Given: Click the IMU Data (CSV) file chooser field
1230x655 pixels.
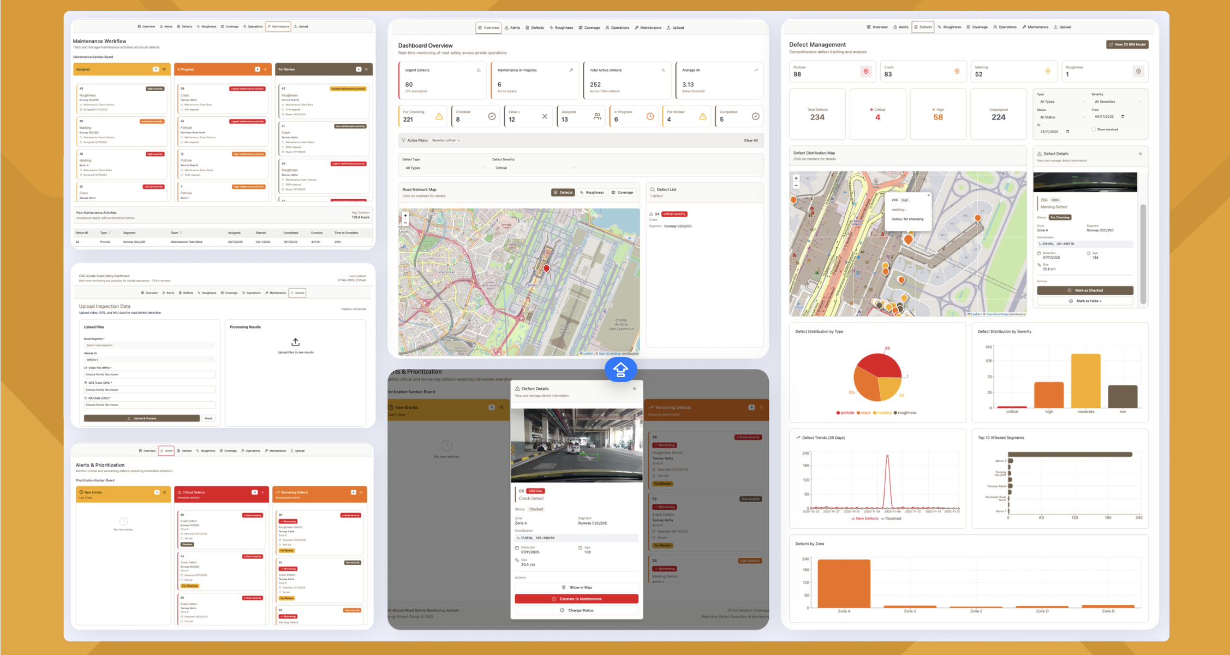Looking at the screenshot, I should click(149, 405).
